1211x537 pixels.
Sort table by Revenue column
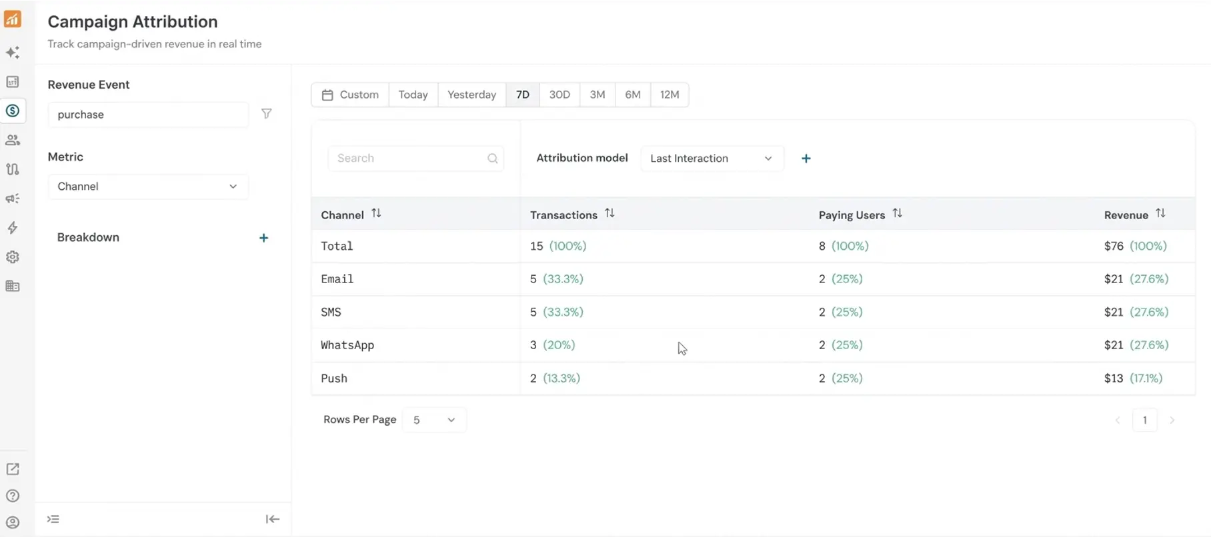pos(1160,214)
